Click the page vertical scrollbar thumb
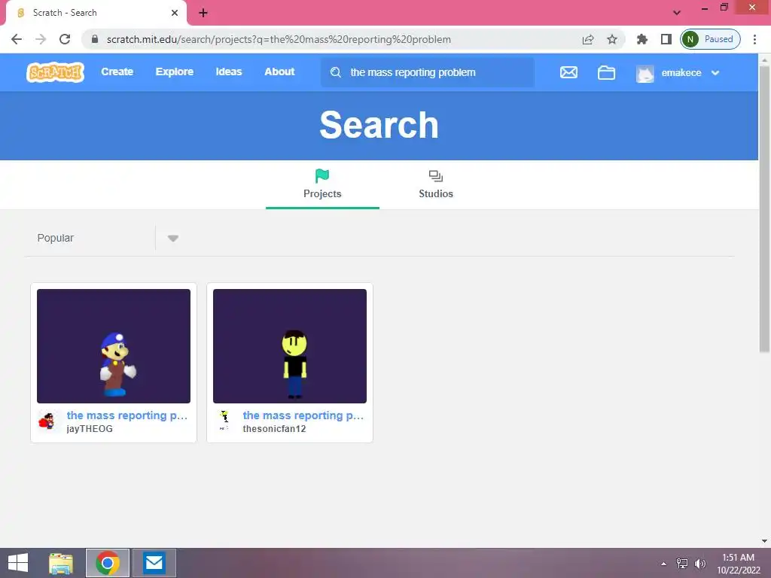Viewport: 771px width, 578px height. click(x=764, y=209)
